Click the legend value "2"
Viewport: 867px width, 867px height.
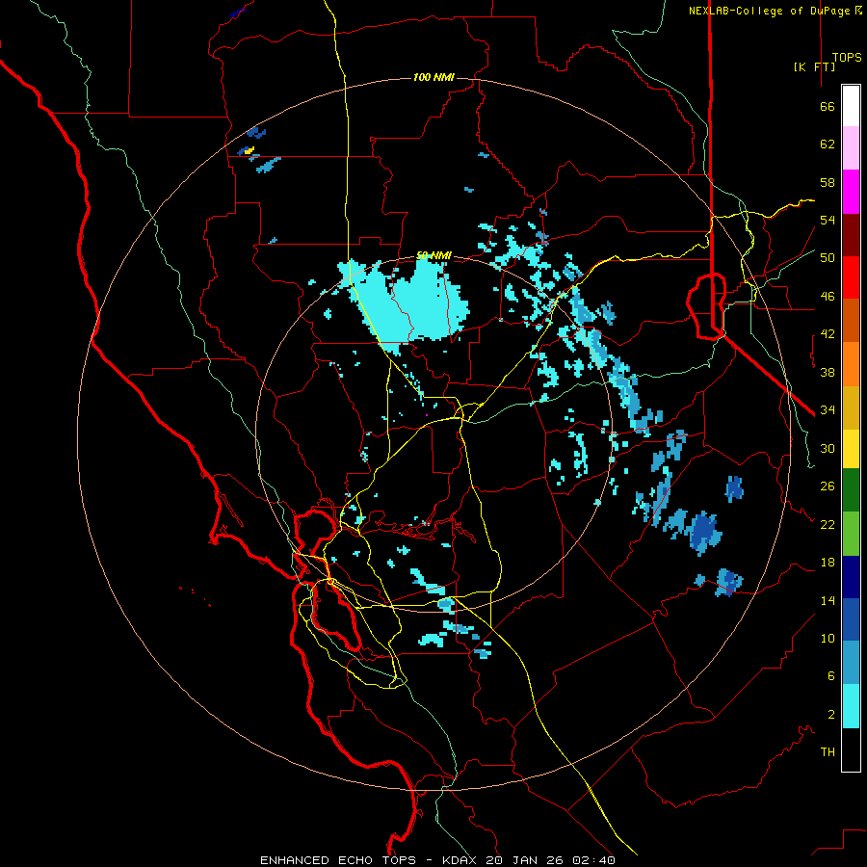[831, 715]
